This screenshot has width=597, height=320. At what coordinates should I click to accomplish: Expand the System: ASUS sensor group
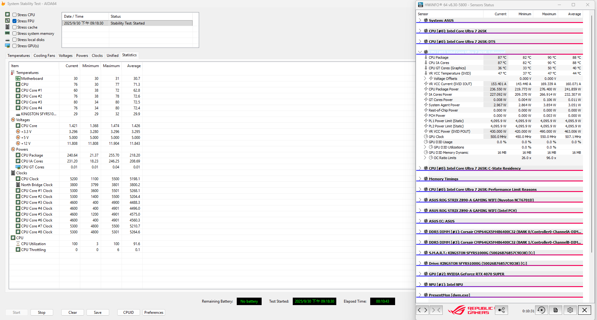tap(420, 20)
